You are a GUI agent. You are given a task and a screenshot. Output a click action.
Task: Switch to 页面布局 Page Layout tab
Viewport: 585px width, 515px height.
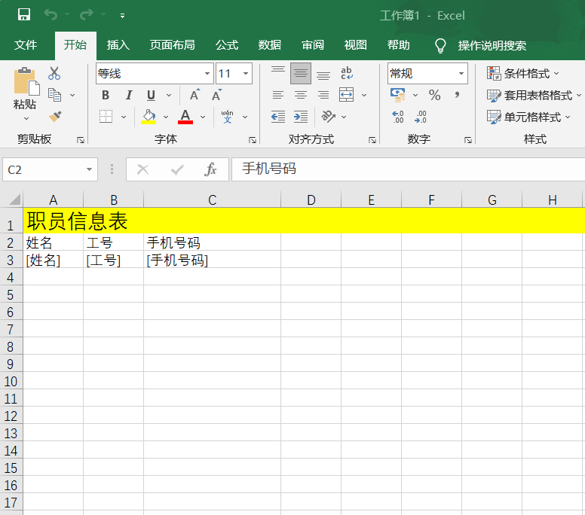coord(173,45)
